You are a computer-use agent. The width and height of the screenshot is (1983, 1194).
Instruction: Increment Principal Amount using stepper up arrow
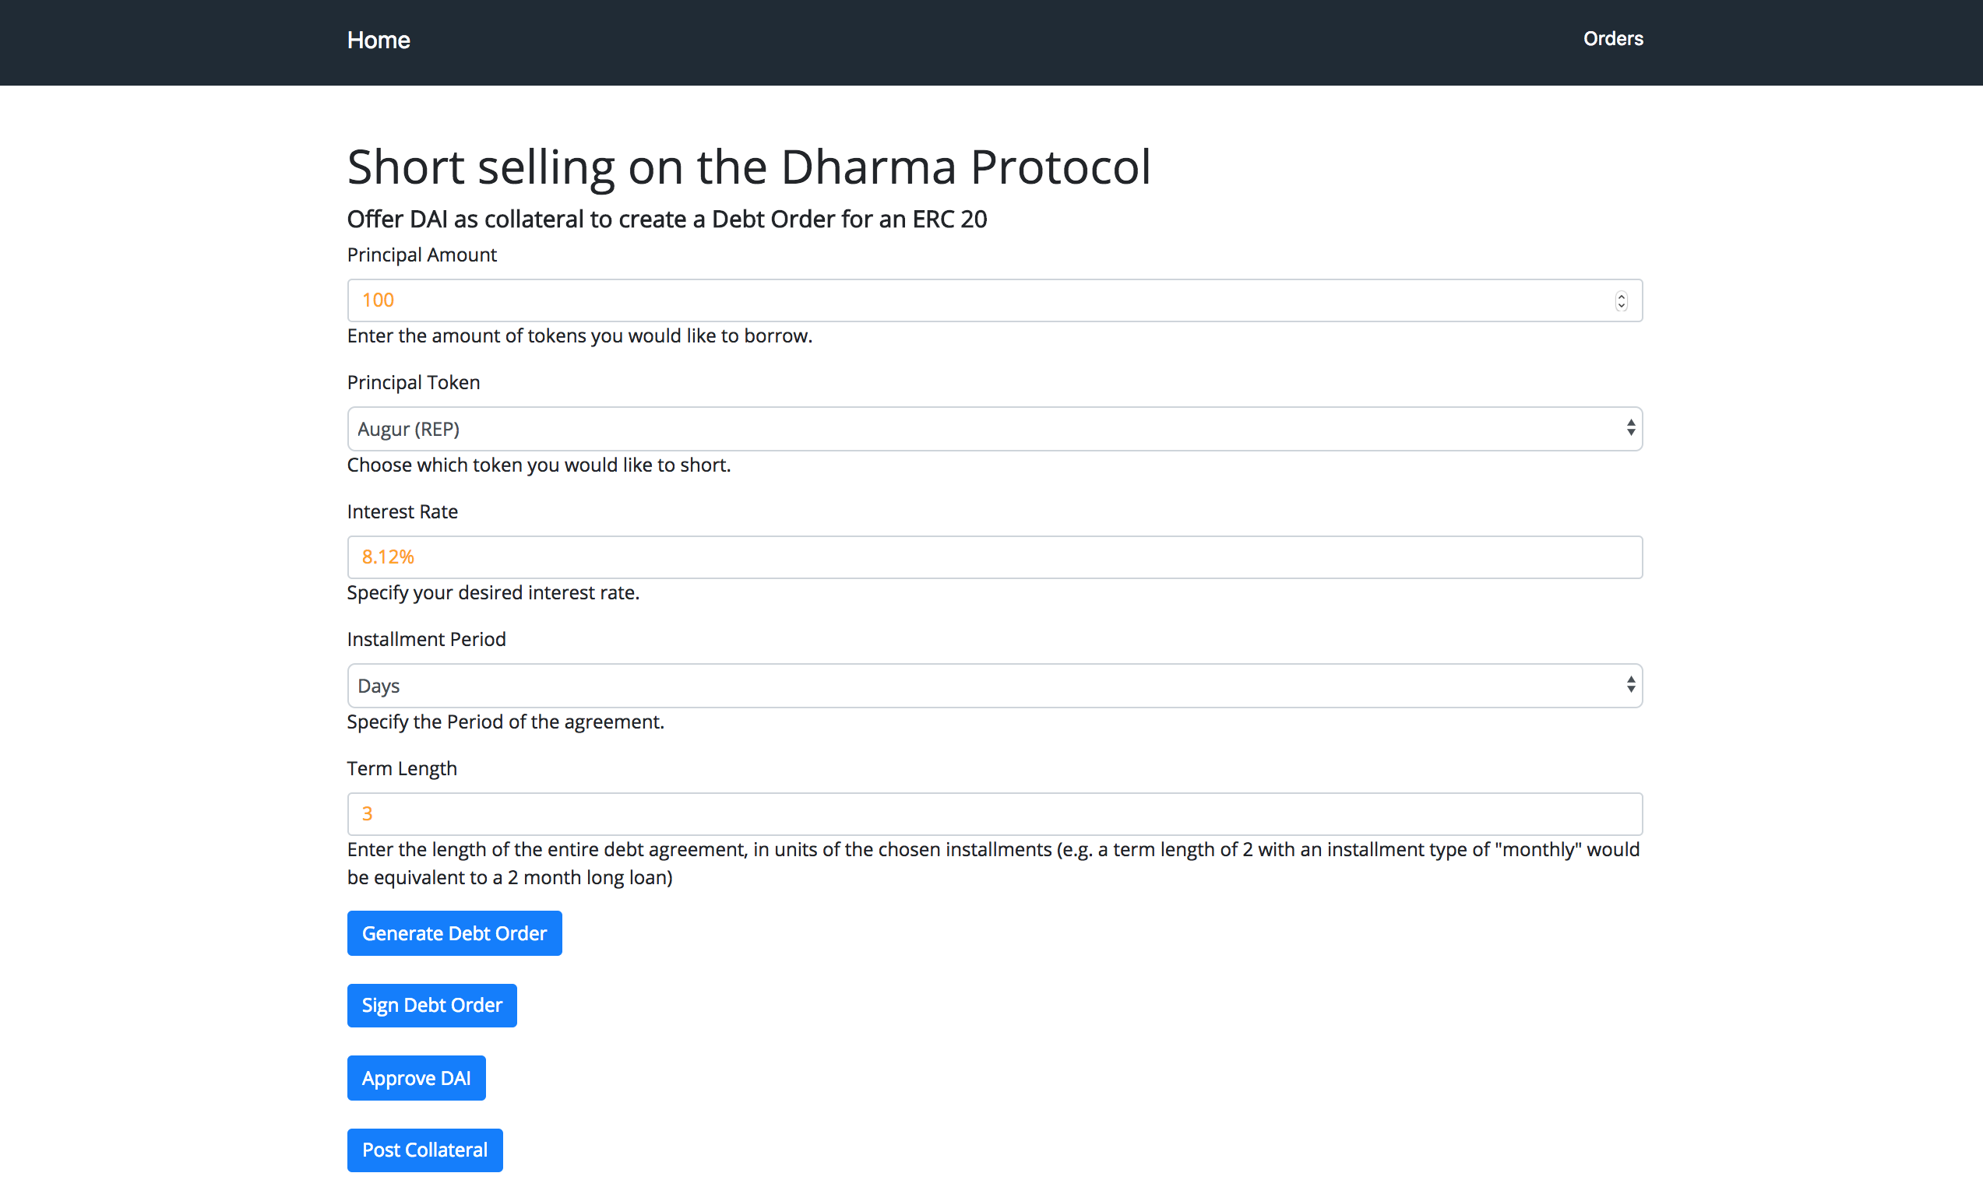pyautogui.click(x=1621, y=296)
